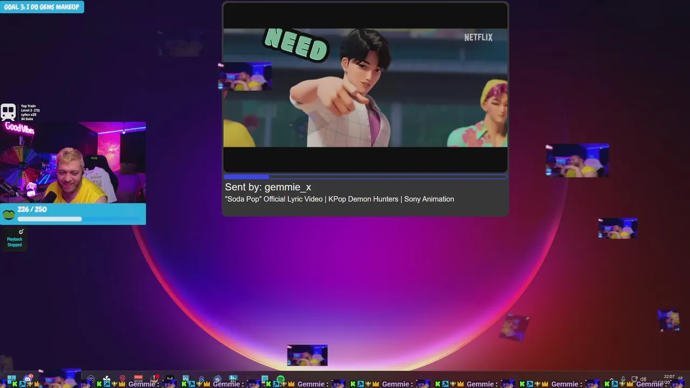Viewport: 690px width, 388px height.
Task: Click the Soda Pop video frame
Action: coord(365,87)
